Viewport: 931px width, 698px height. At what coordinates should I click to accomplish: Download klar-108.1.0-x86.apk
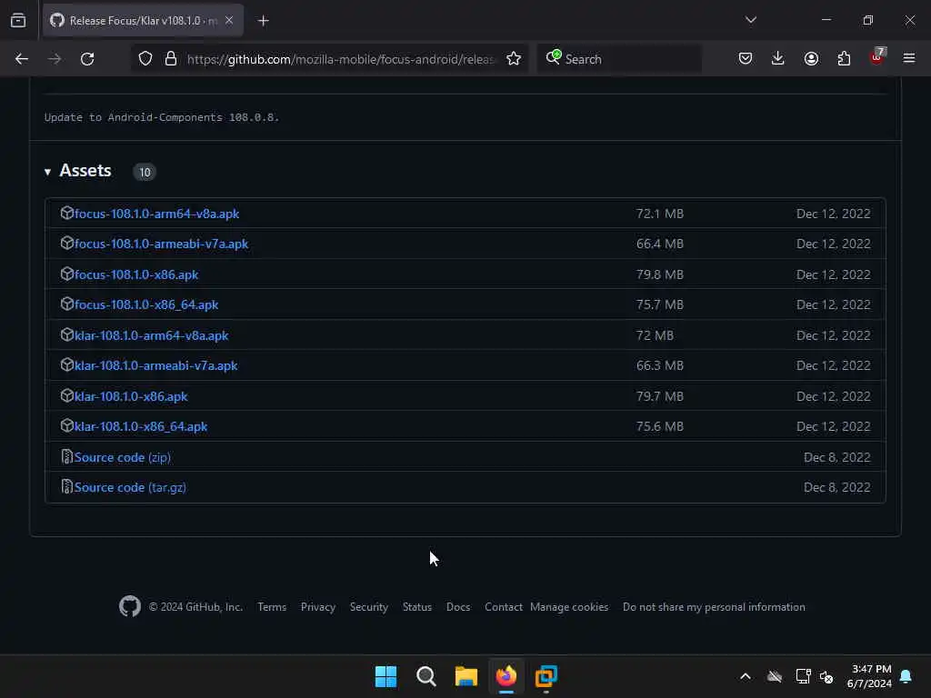point(131,396)
